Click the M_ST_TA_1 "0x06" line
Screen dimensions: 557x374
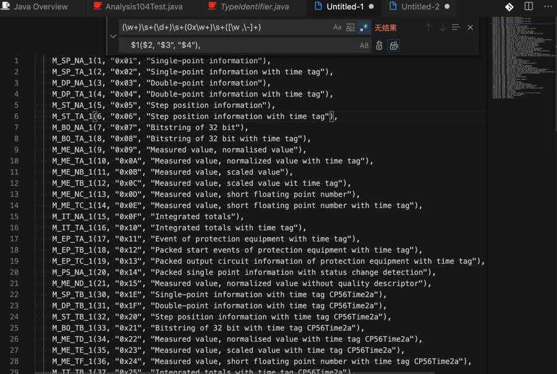(195, 116)
